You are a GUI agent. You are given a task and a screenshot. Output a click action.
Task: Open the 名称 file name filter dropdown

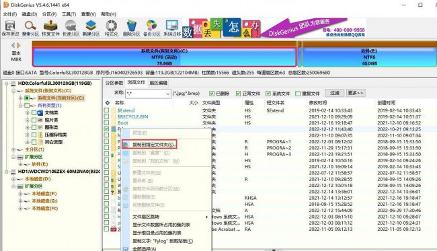pos(167,94)
